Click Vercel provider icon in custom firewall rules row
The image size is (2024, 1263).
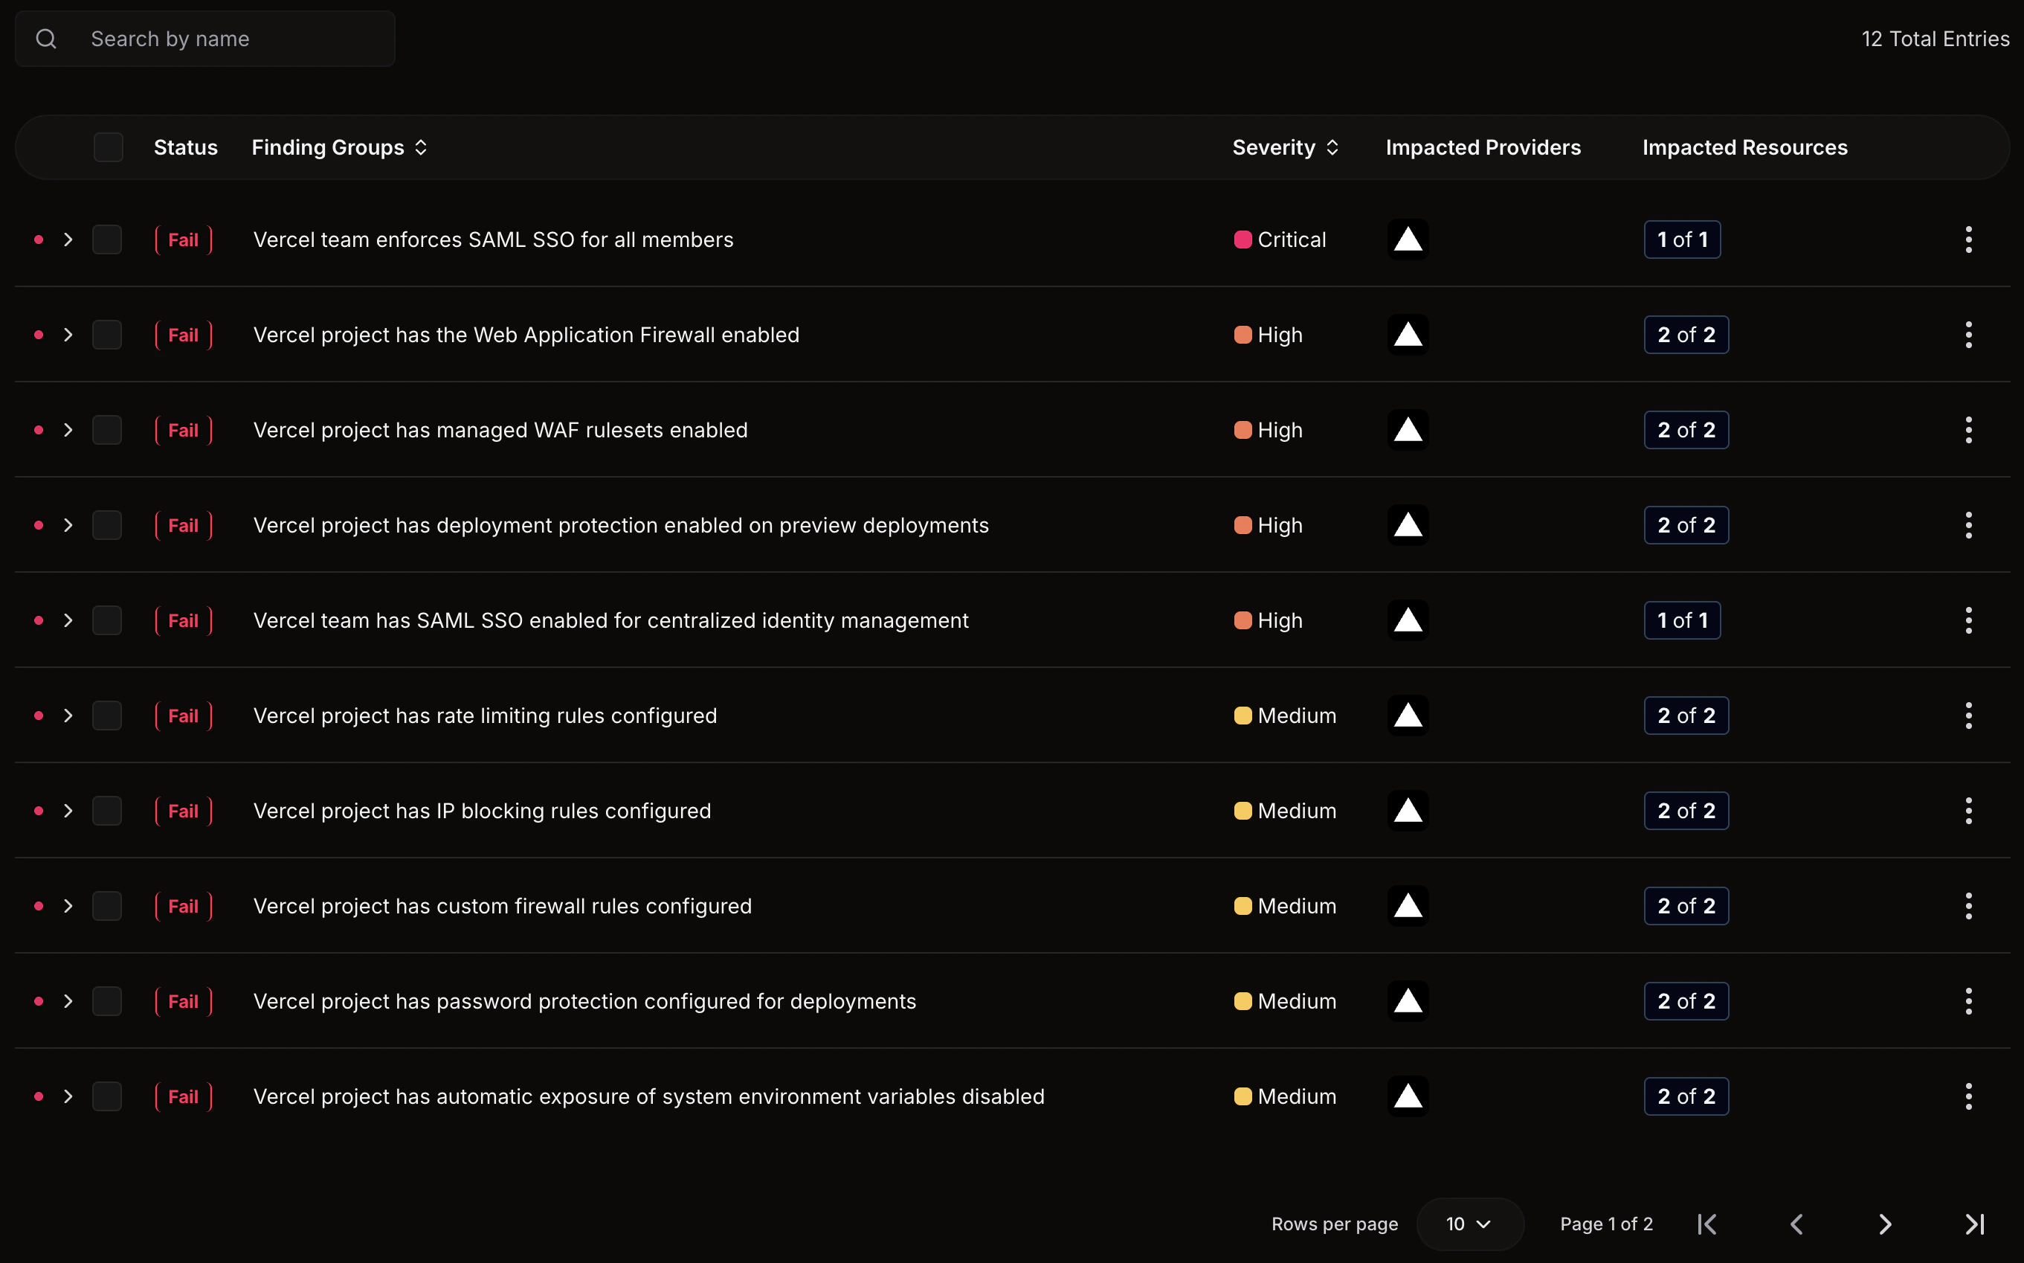[x=1408, y=906]
